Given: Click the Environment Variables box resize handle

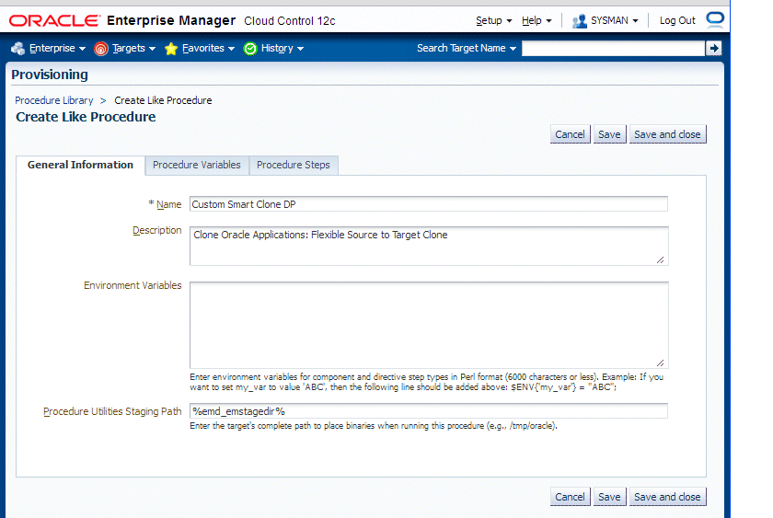Looking at the screenshot, I should pos(661,363).
